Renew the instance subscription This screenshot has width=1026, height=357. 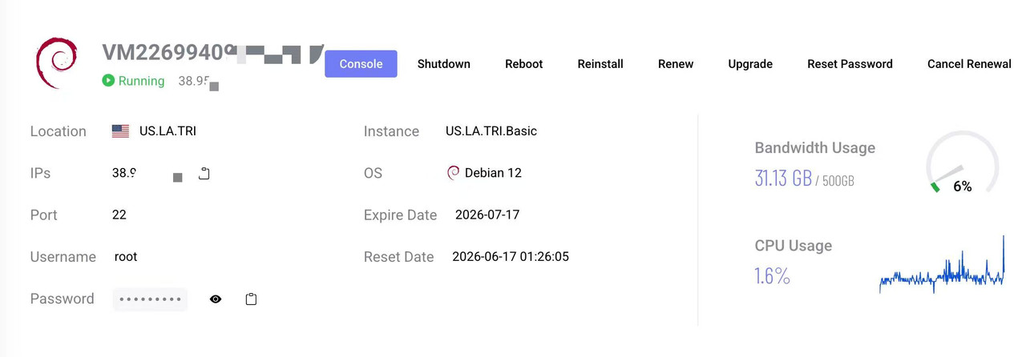coord(676,64)
